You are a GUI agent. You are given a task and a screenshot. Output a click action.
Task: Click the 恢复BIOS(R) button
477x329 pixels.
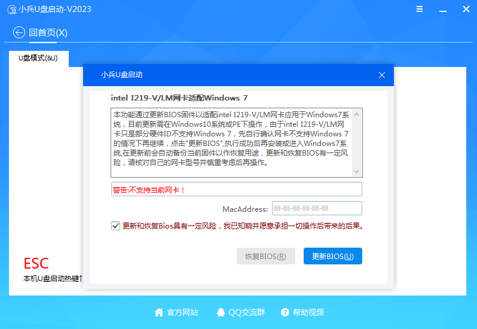[x=266, y=256]
